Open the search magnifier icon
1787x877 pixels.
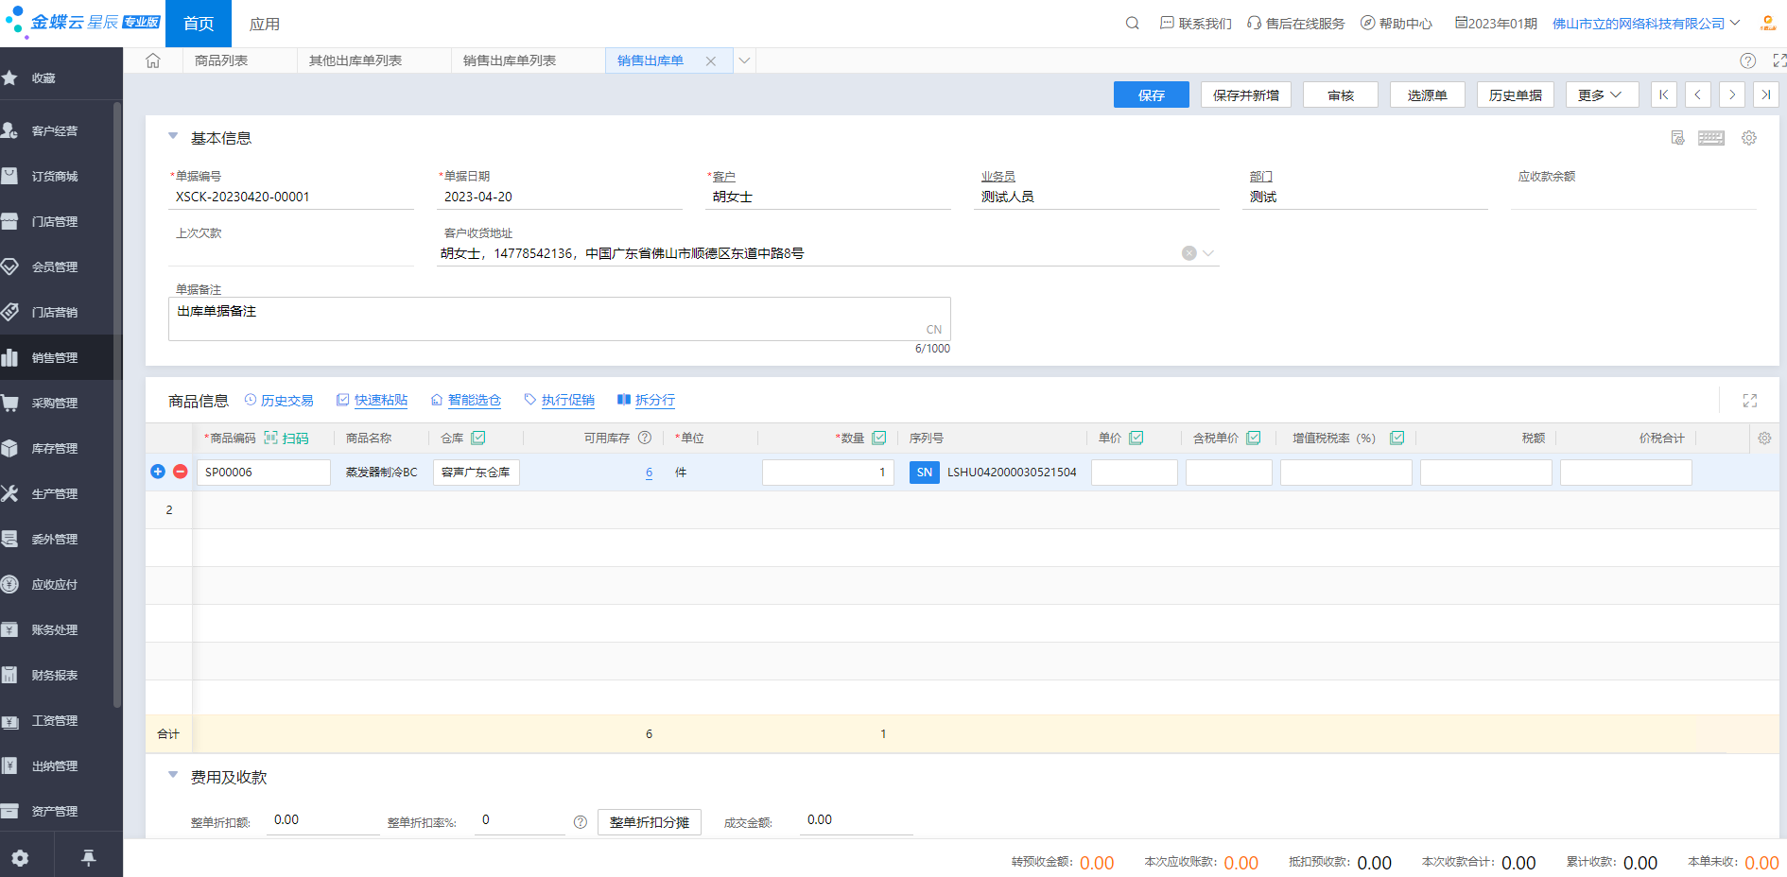pyautogui.click(x=1132, y=24)
